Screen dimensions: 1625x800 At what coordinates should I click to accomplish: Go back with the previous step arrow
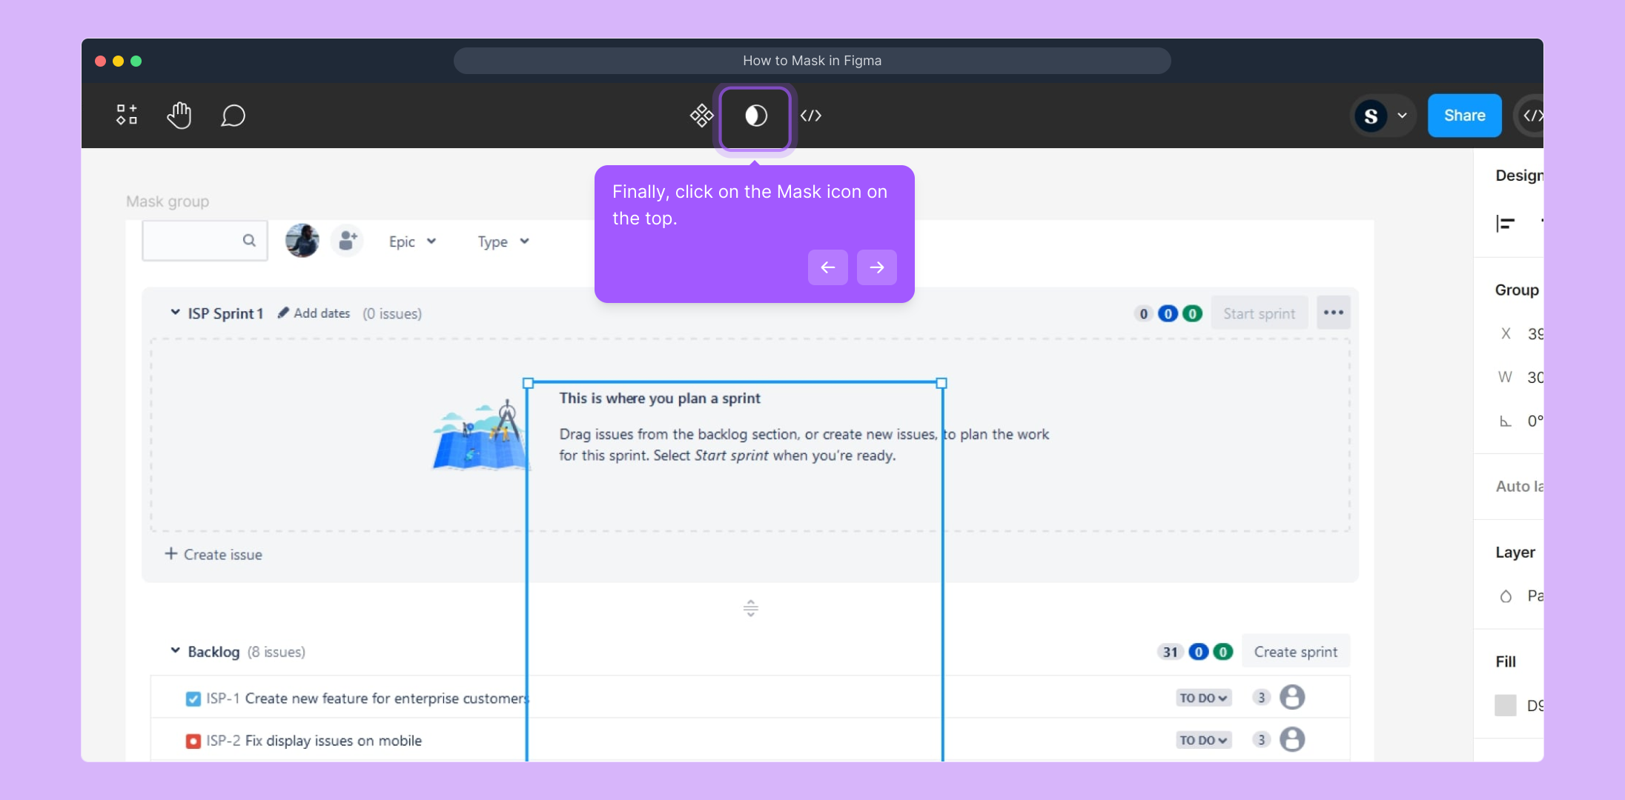(x=827, y=267)
